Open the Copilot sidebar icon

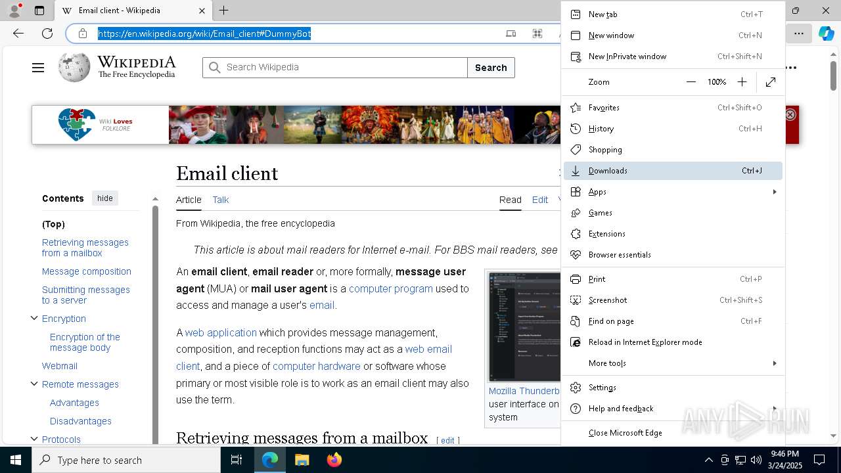[x=826, y=34]
